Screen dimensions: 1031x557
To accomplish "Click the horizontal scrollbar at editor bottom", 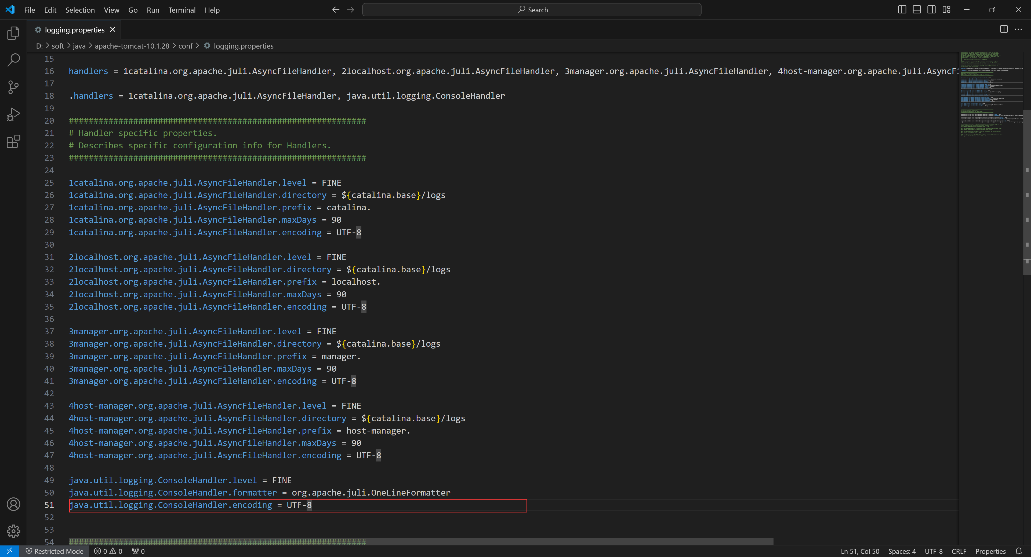I will [420, 541].
